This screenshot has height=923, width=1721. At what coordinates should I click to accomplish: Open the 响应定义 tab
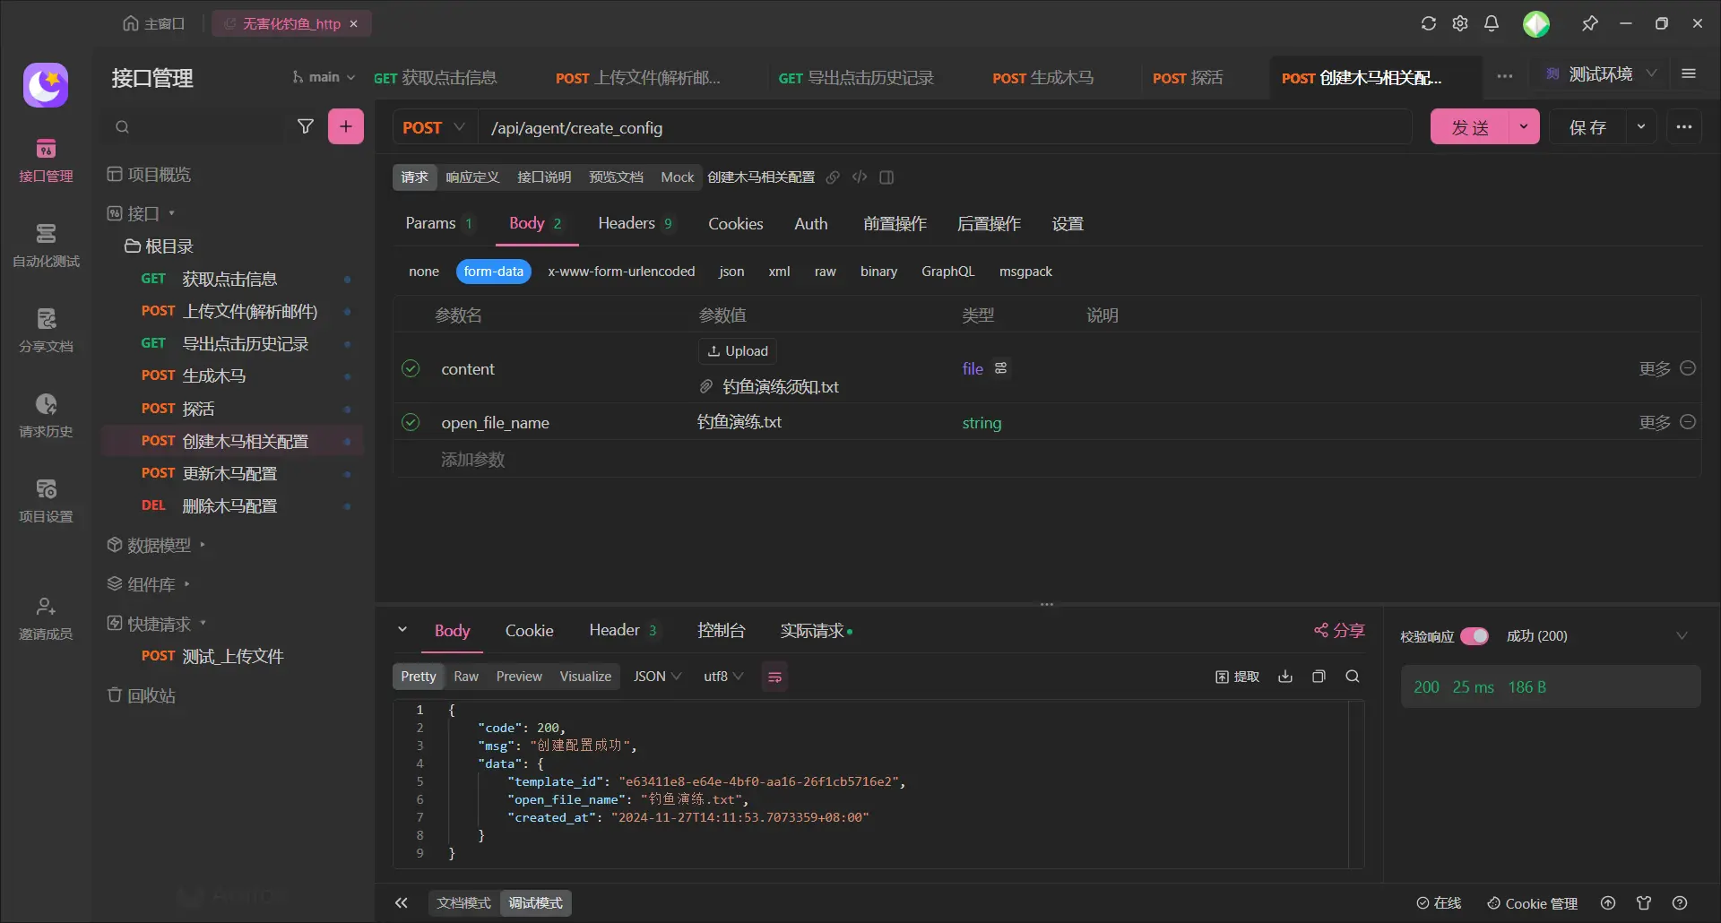472,177
